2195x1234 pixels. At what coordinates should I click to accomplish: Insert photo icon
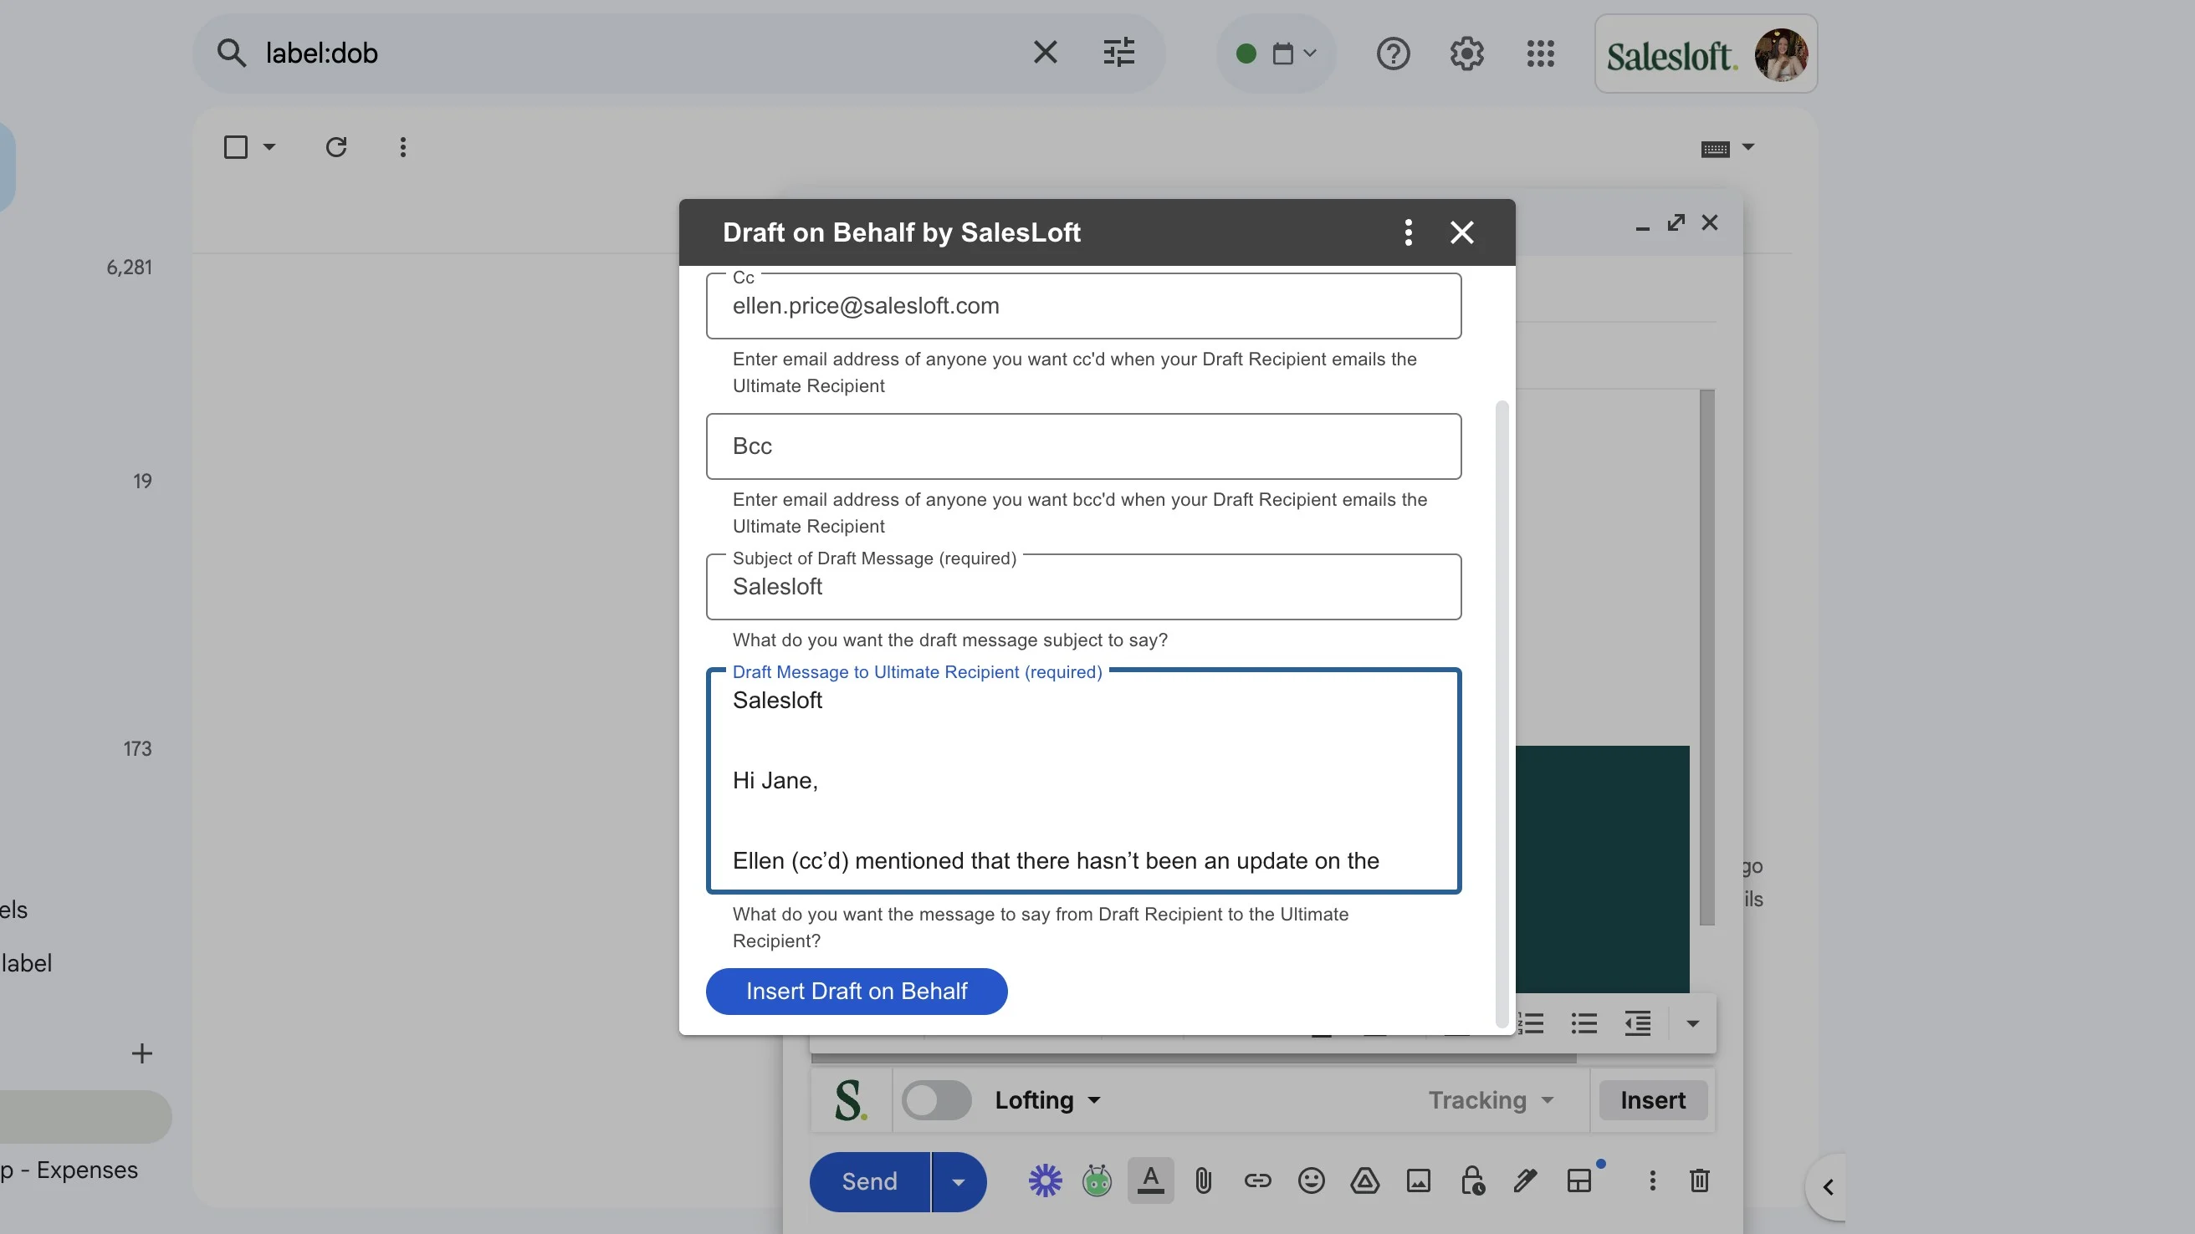(1419, 1181)
